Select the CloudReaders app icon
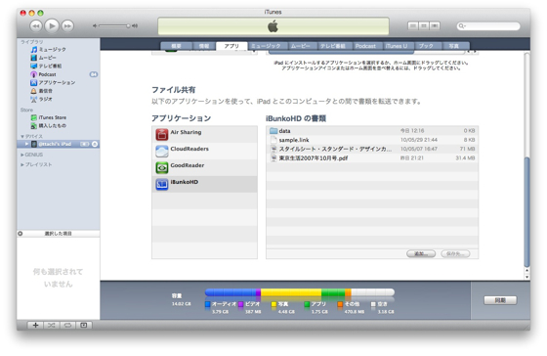The image size is (547, 356). click(x=161, y=151)
